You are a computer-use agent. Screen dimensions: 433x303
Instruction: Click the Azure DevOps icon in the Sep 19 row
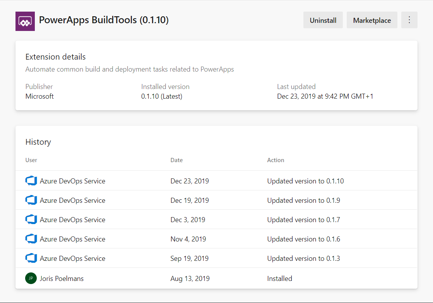tap(31, 258)
